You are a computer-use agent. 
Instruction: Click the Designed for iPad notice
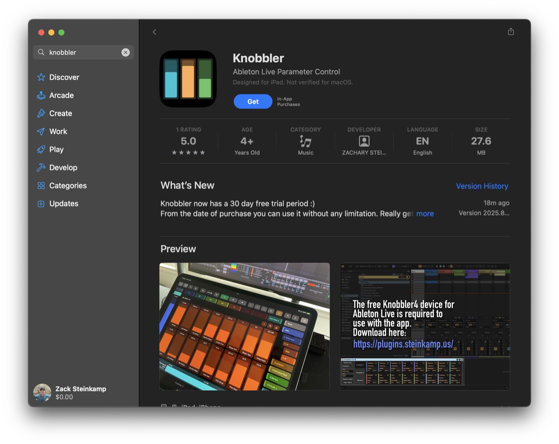(293, 82)
